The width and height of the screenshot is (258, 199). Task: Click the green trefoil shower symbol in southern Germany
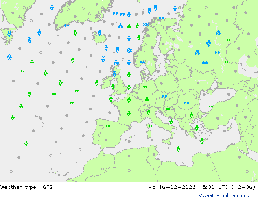point(147,99)
